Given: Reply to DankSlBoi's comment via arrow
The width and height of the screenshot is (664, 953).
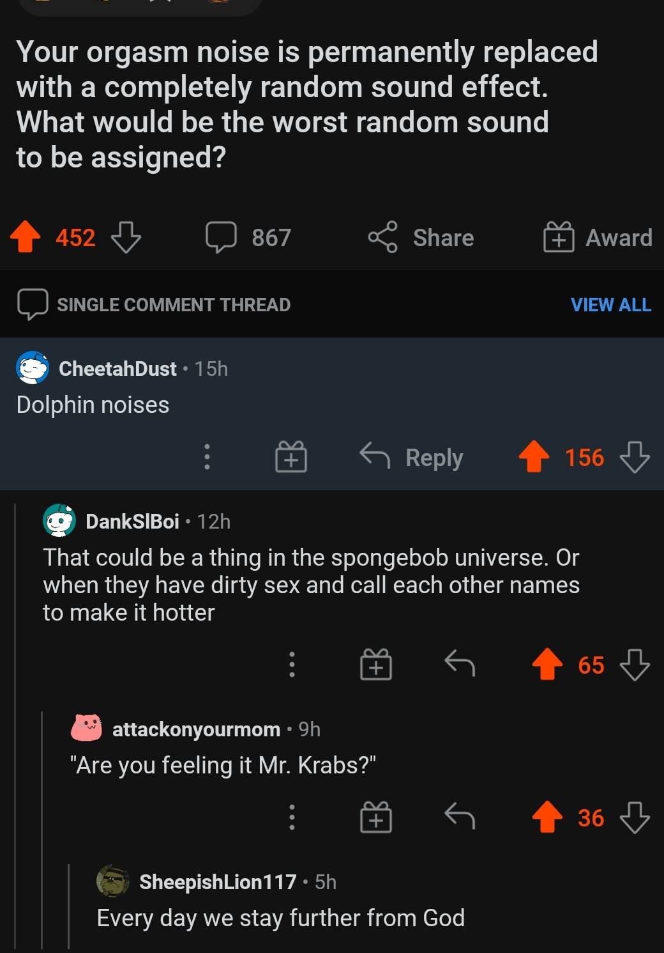Looking at the screenshot, I should click(460, 663).
